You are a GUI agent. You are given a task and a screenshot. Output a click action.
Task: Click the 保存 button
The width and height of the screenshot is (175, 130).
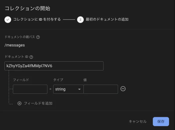click(x=161, y=121)
